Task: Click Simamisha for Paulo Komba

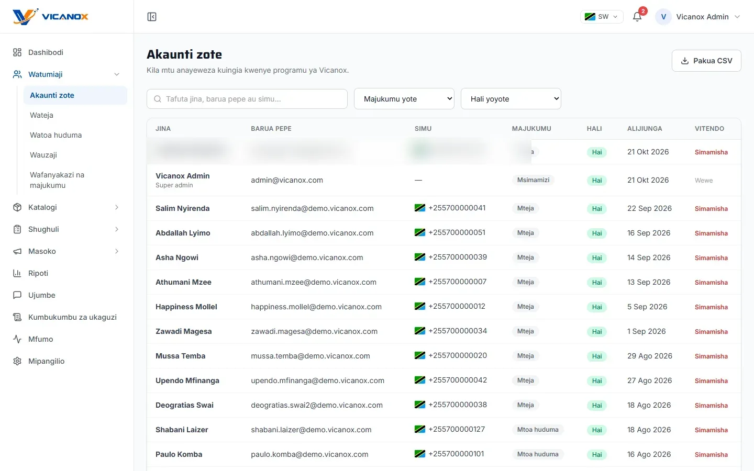Action: pos(711,455)
